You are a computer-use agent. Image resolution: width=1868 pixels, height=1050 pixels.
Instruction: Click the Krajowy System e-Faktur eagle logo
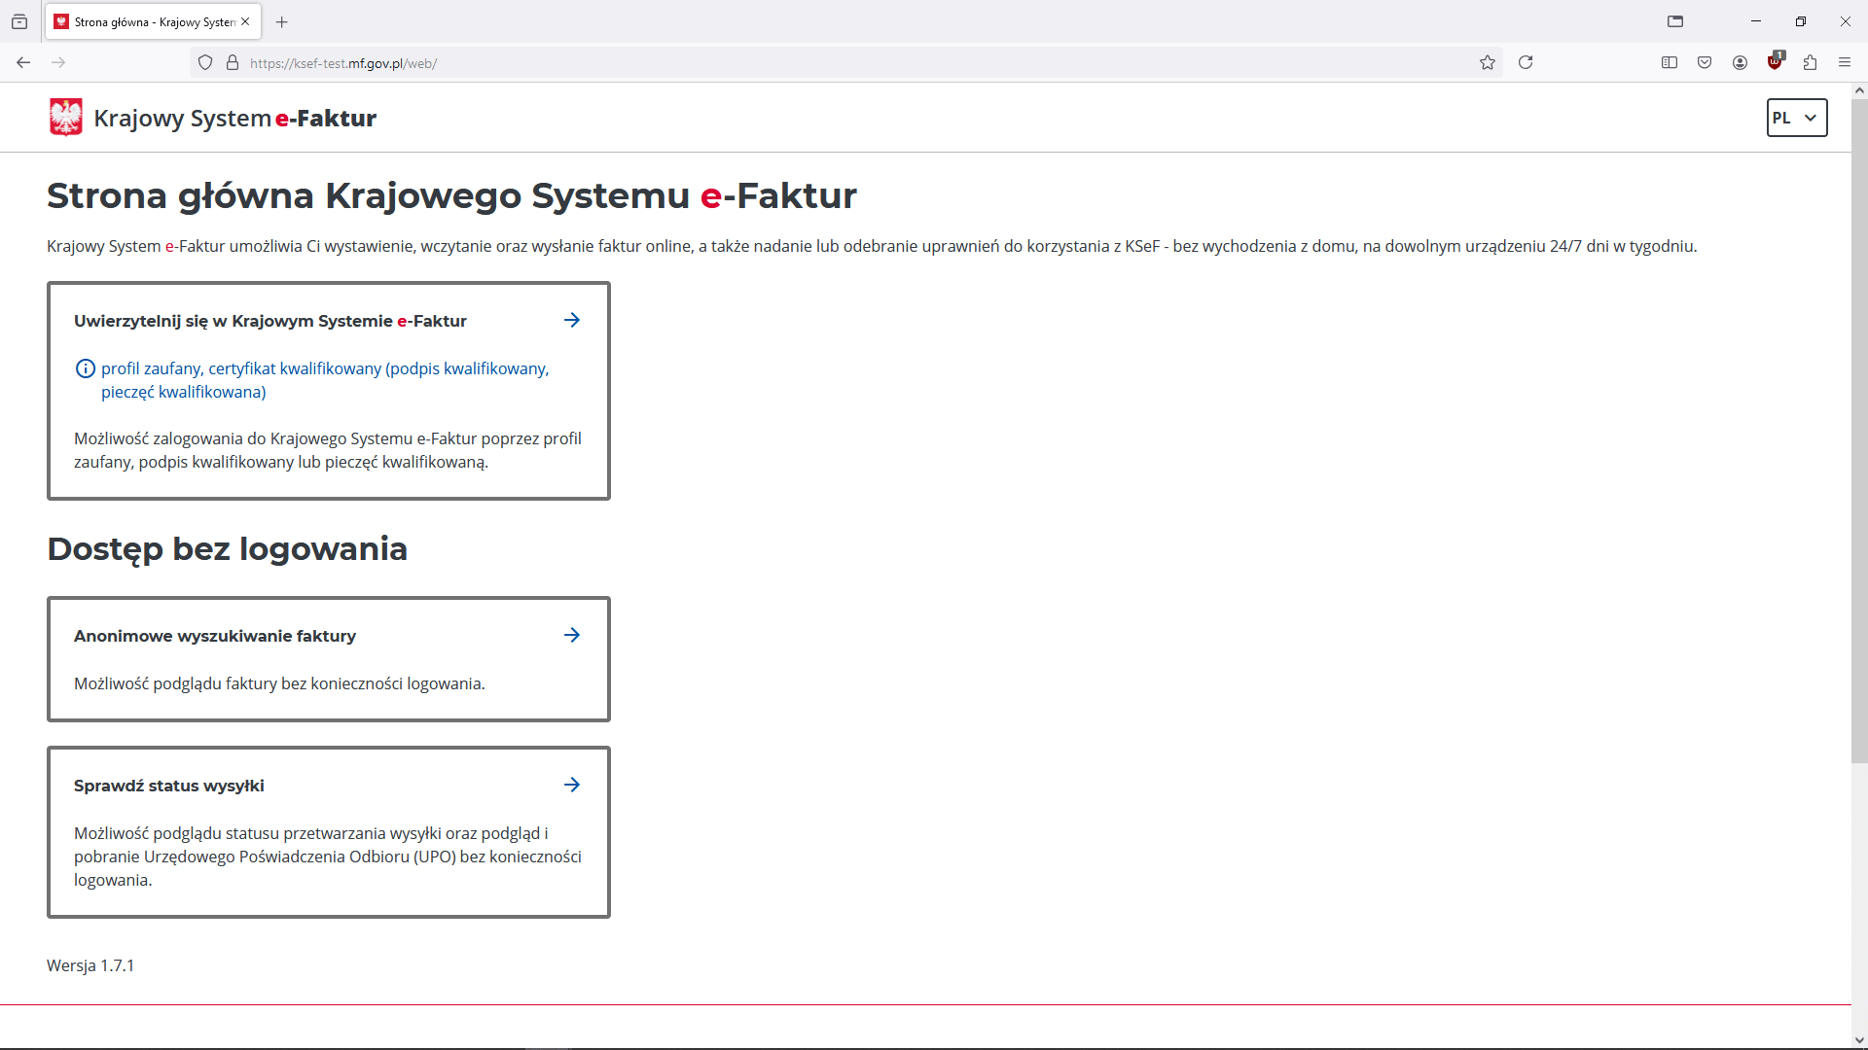(64, 117)
